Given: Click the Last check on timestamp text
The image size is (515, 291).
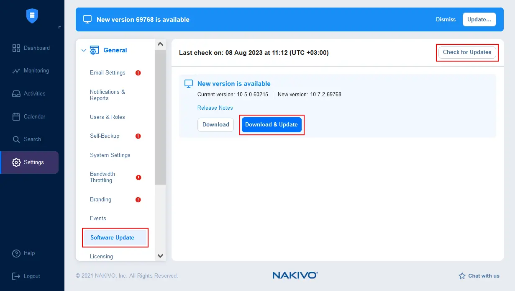Looking at the screenshot, I should pos(254,53).
